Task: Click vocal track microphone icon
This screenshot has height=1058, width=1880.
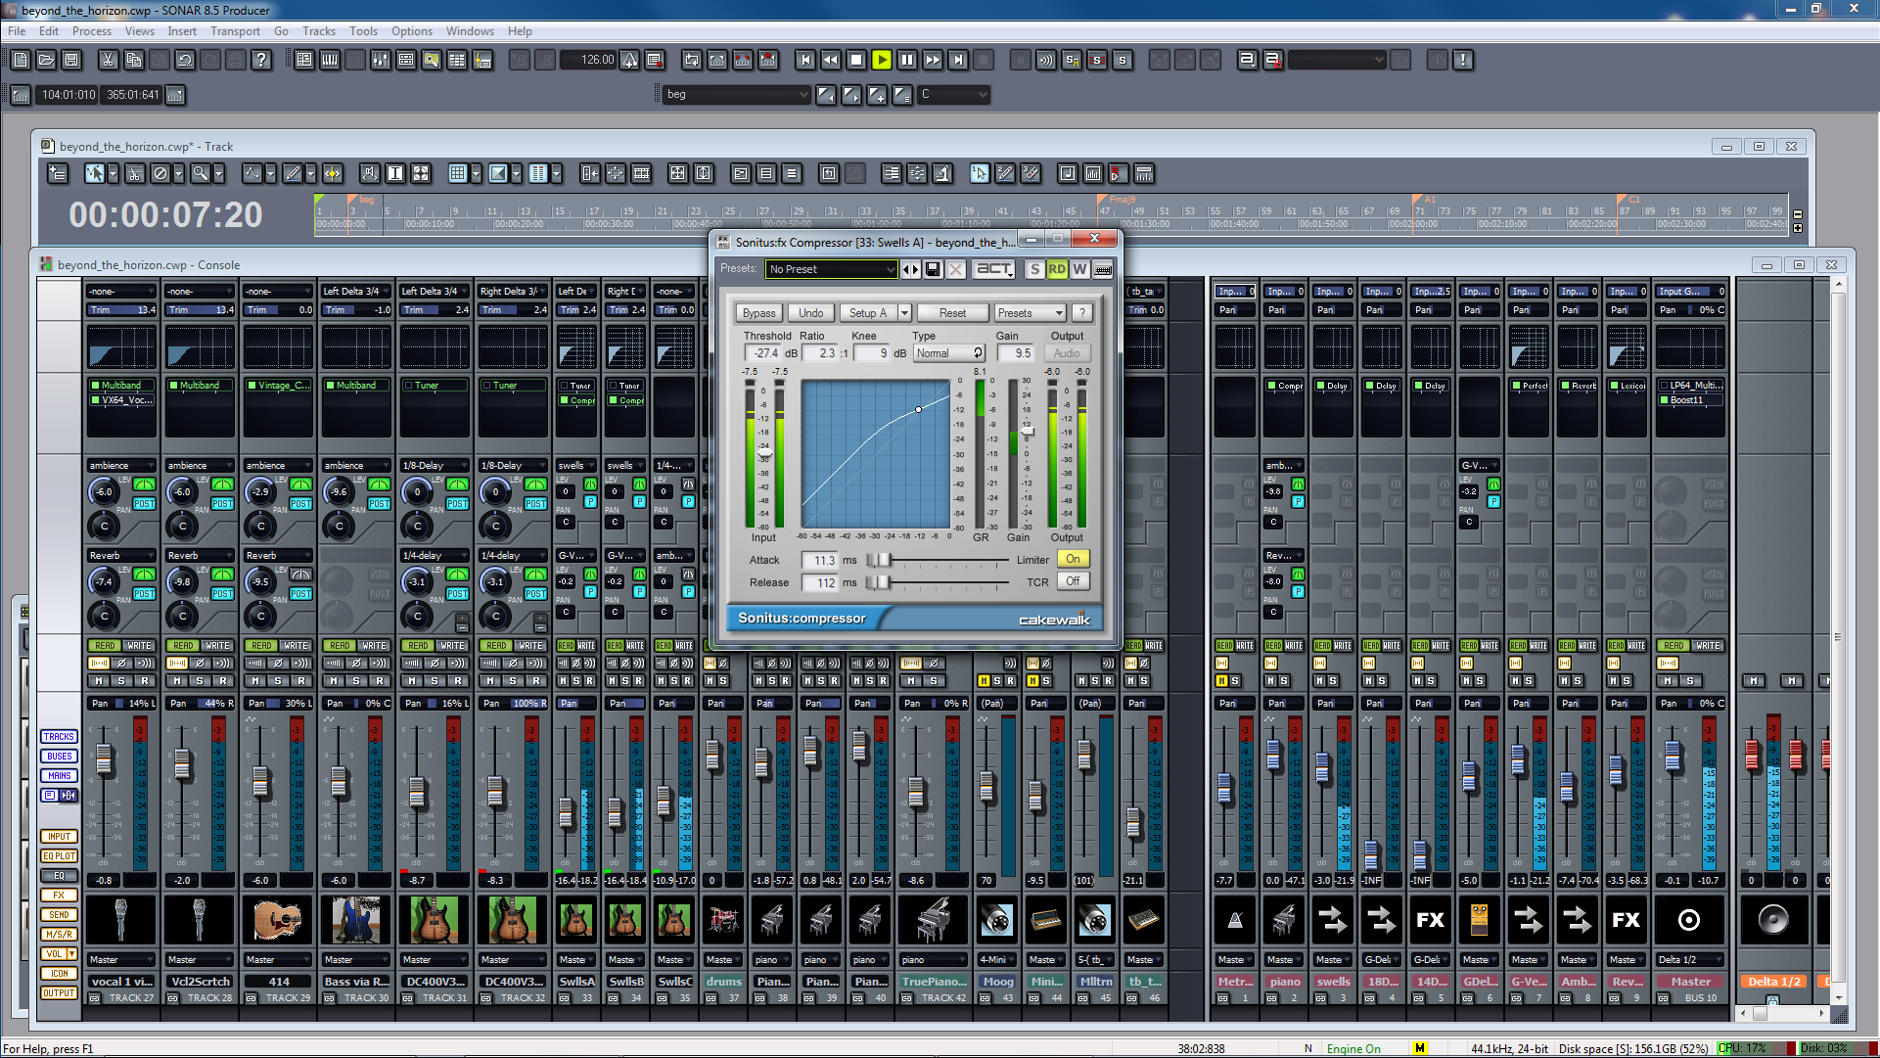Action: [120, 920]
